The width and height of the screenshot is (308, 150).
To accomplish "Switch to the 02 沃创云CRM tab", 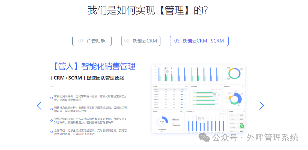I will click(141, 41).
